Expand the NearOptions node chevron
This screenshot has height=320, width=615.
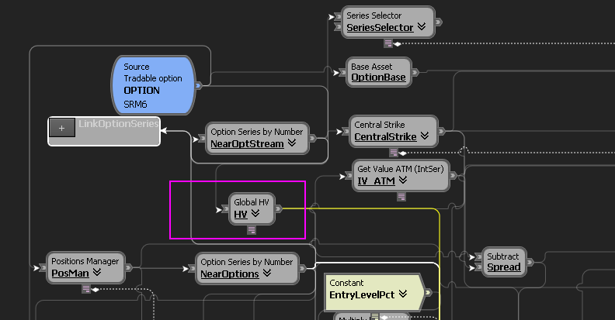(x=267, y=273)
